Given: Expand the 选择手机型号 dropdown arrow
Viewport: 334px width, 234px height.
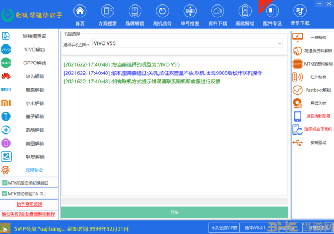Looking at the screenshot, I should 279,43.
